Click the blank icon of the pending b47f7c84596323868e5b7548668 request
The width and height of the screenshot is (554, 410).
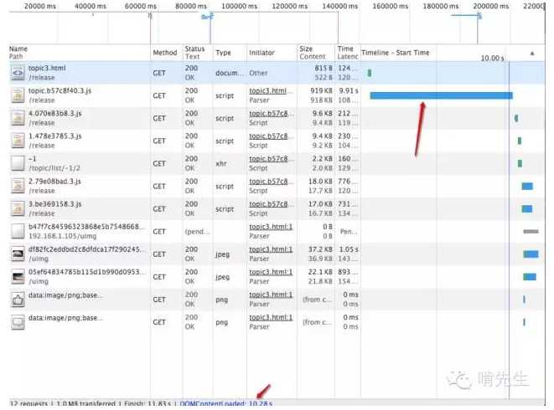[18, 231]
